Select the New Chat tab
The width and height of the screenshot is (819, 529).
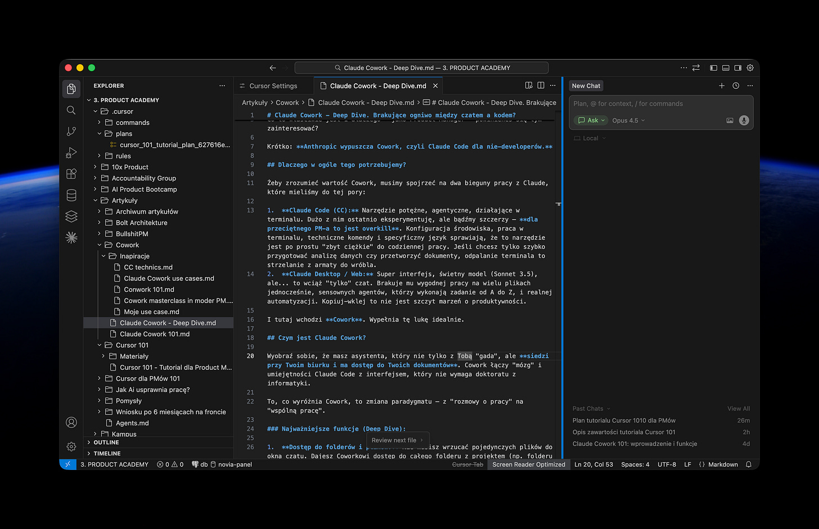(586, 85)
